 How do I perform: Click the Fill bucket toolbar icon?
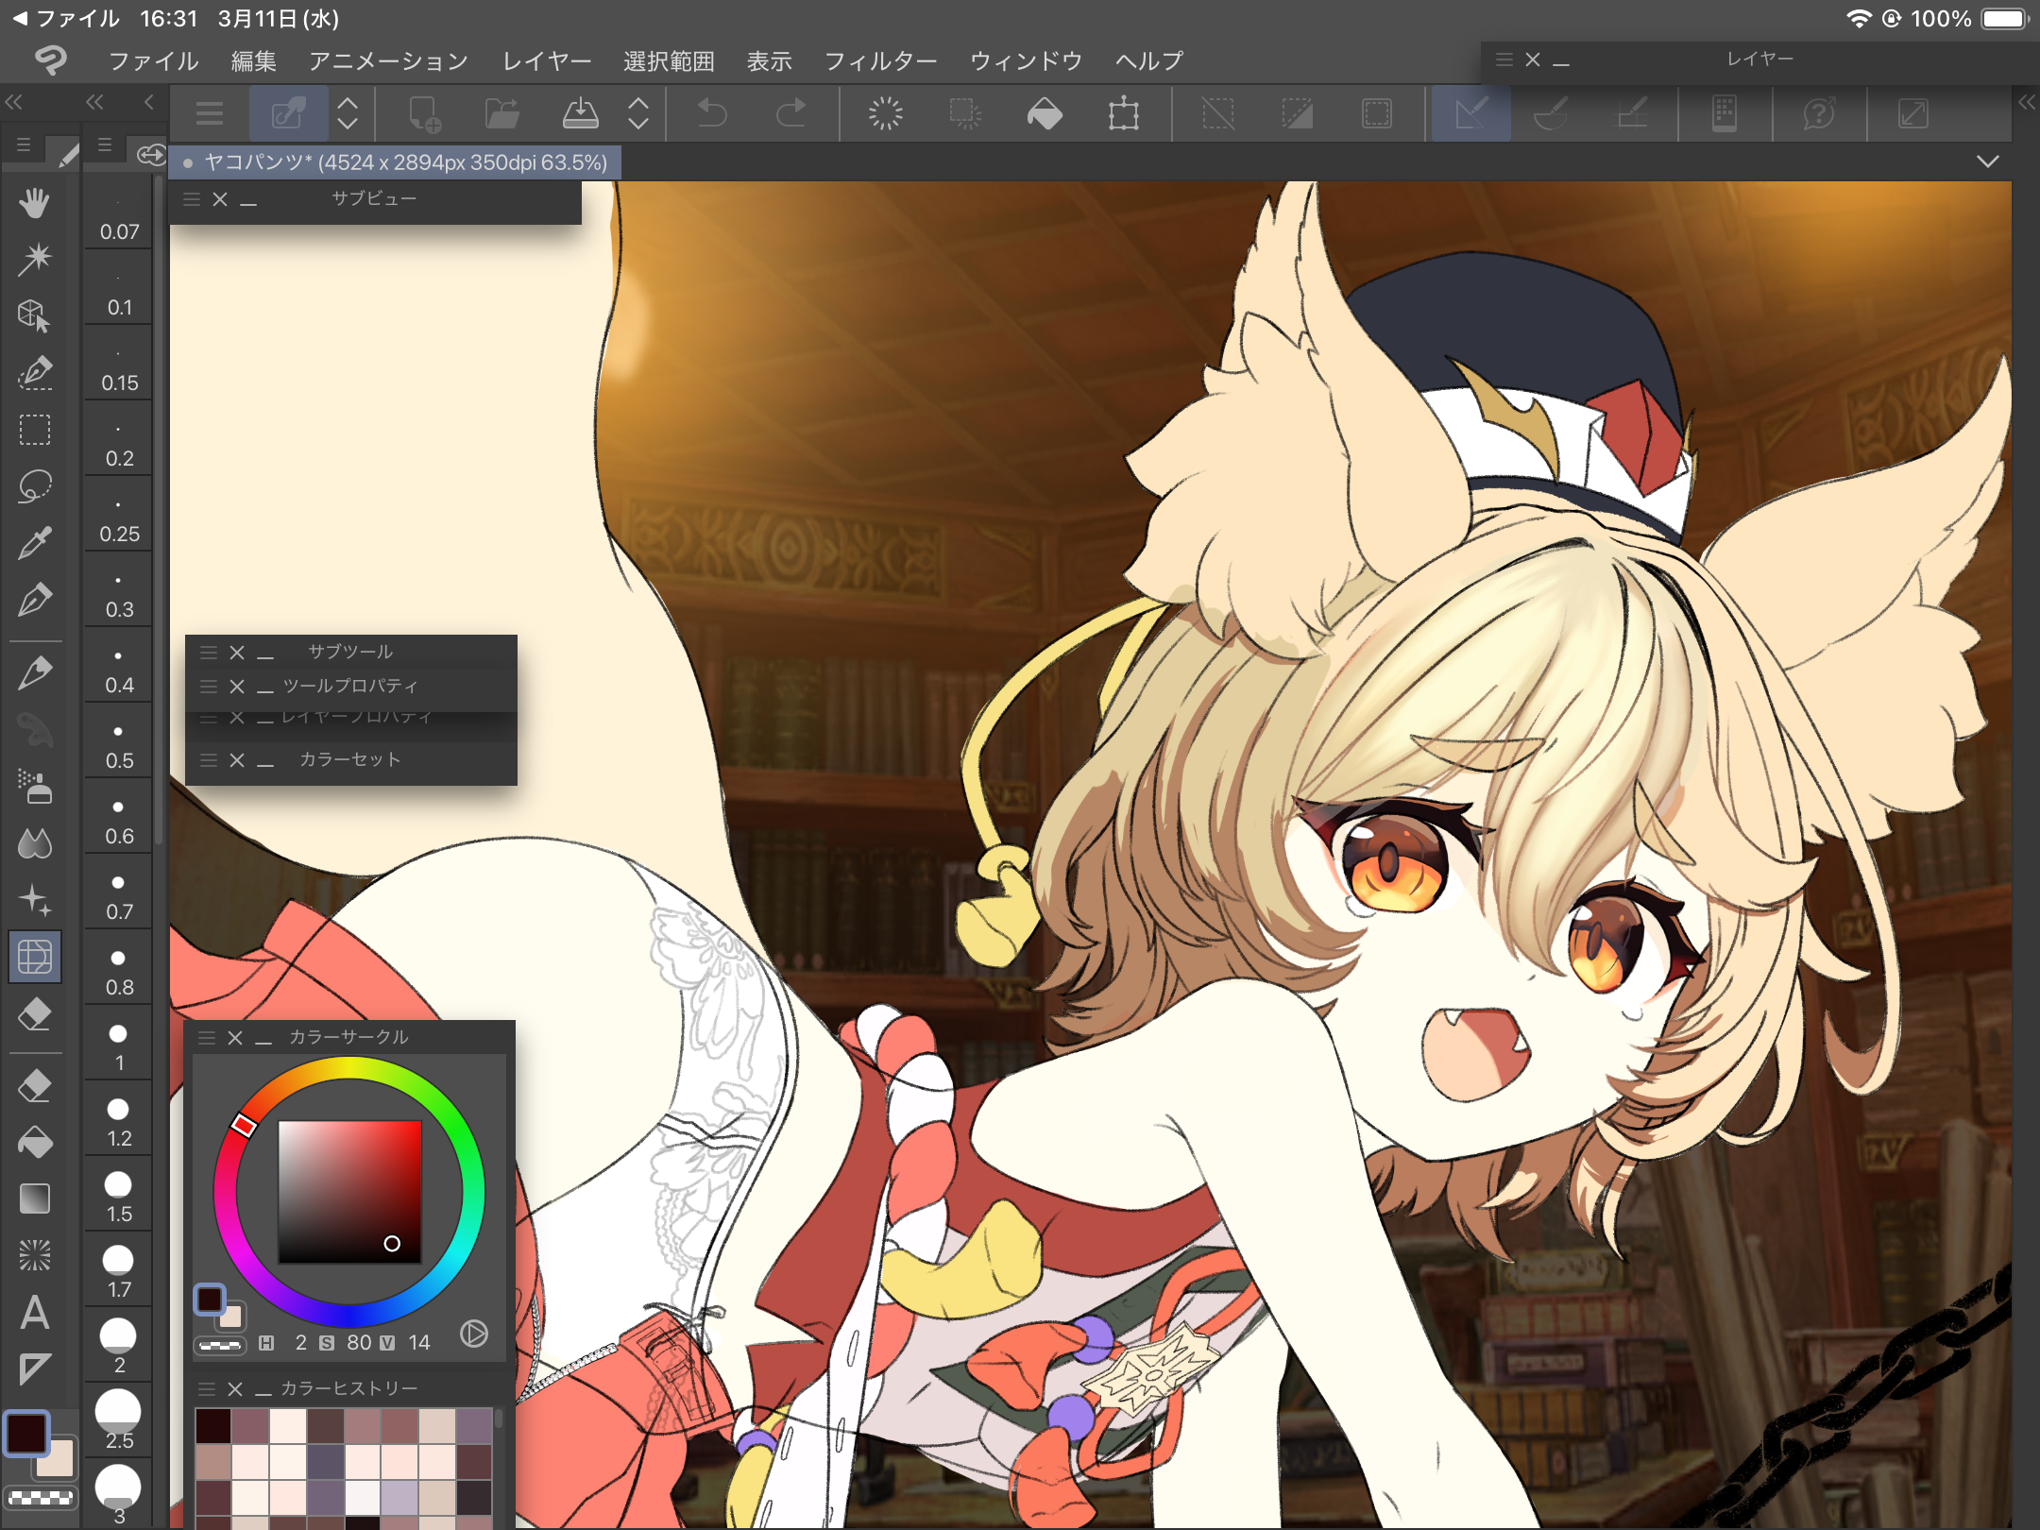tap(1045, 114)
